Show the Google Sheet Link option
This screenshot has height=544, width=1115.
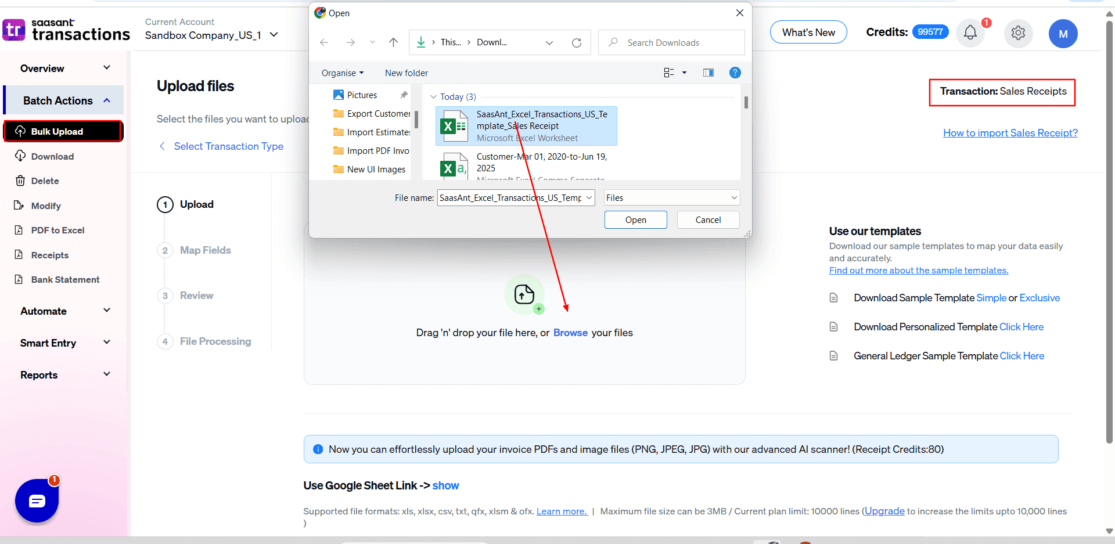pos(445,485)
